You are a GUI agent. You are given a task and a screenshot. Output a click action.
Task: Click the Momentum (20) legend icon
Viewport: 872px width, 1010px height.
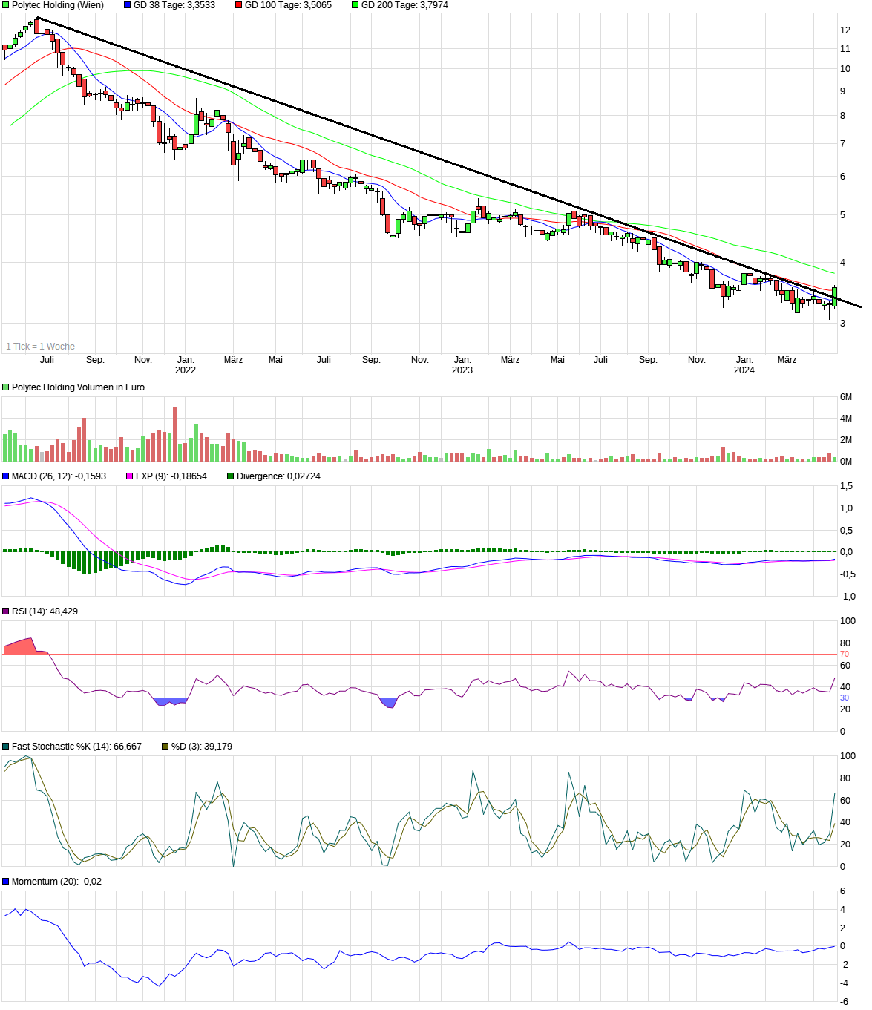pyautogui.click(x=5, y=880)
